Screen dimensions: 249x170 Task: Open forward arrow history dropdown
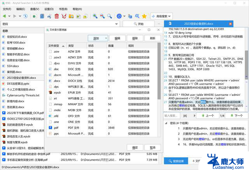coord(20,16)
